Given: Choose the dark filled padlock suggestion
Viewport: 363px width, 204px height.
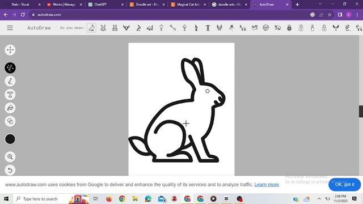Looking at the screenshot, I should tap(289, 28).
